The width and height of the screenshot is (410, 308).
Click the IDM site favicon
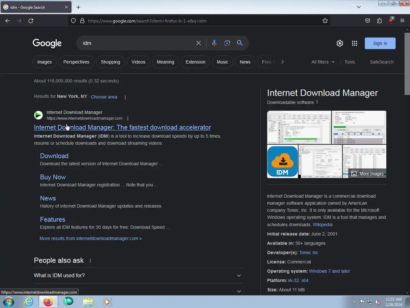[38, 115]
